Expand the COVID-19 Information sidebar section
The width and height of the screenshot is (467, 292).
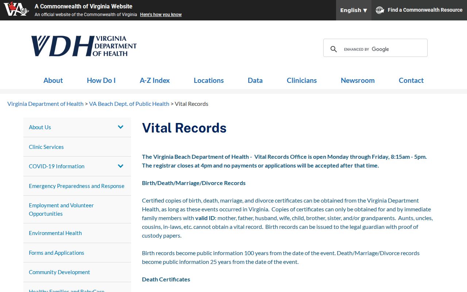point(121,166)
